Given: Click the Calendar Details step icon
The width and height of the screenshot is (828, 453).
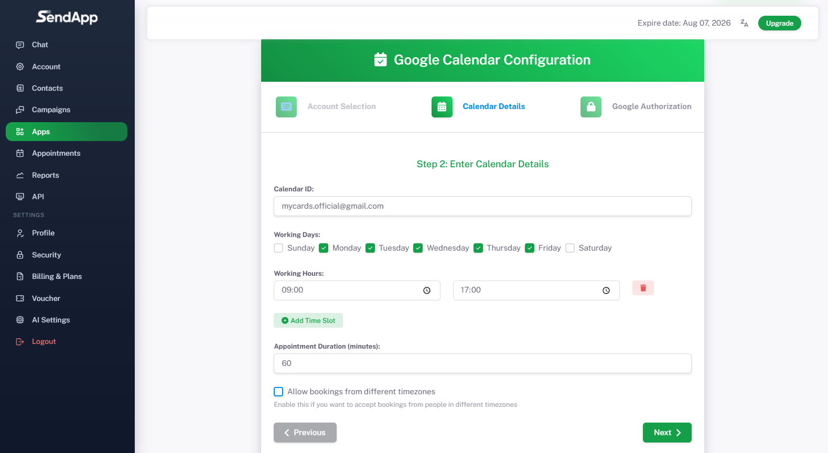Looking at the screenshot, I should tap(442, 107).
